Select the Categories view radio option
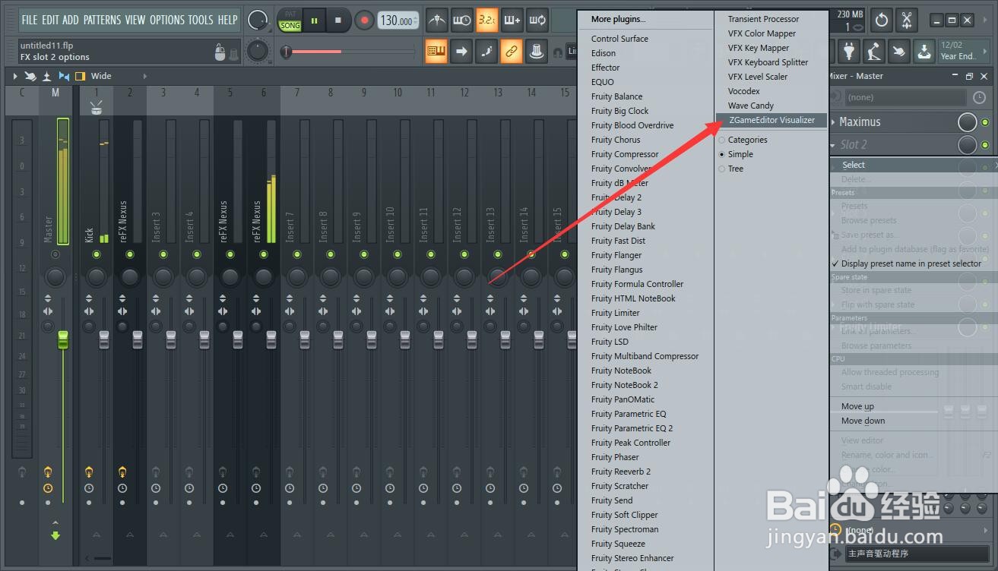The image size is (998, 571). coord(722,140)
